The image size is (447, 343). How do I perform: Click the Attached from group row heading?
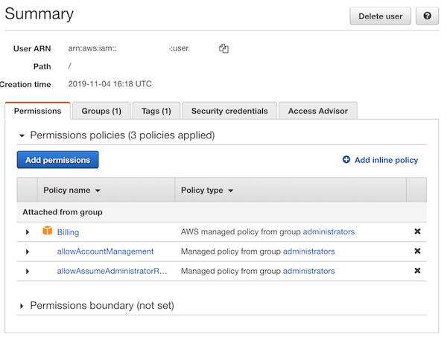63,212
